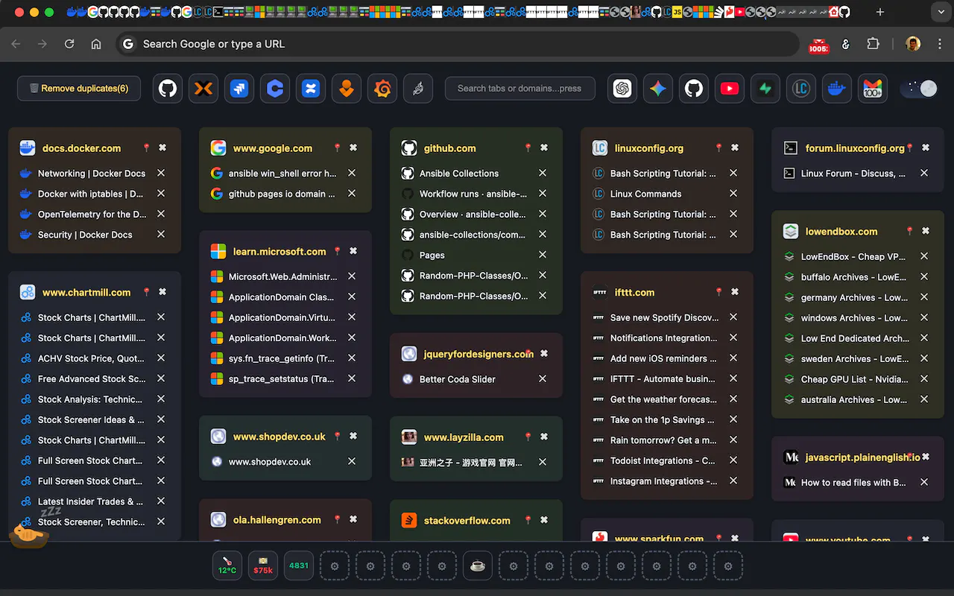954x596 pixels.
Task: Open the browser Extensions puzzle icon
Action: click(x=873, y=44)
